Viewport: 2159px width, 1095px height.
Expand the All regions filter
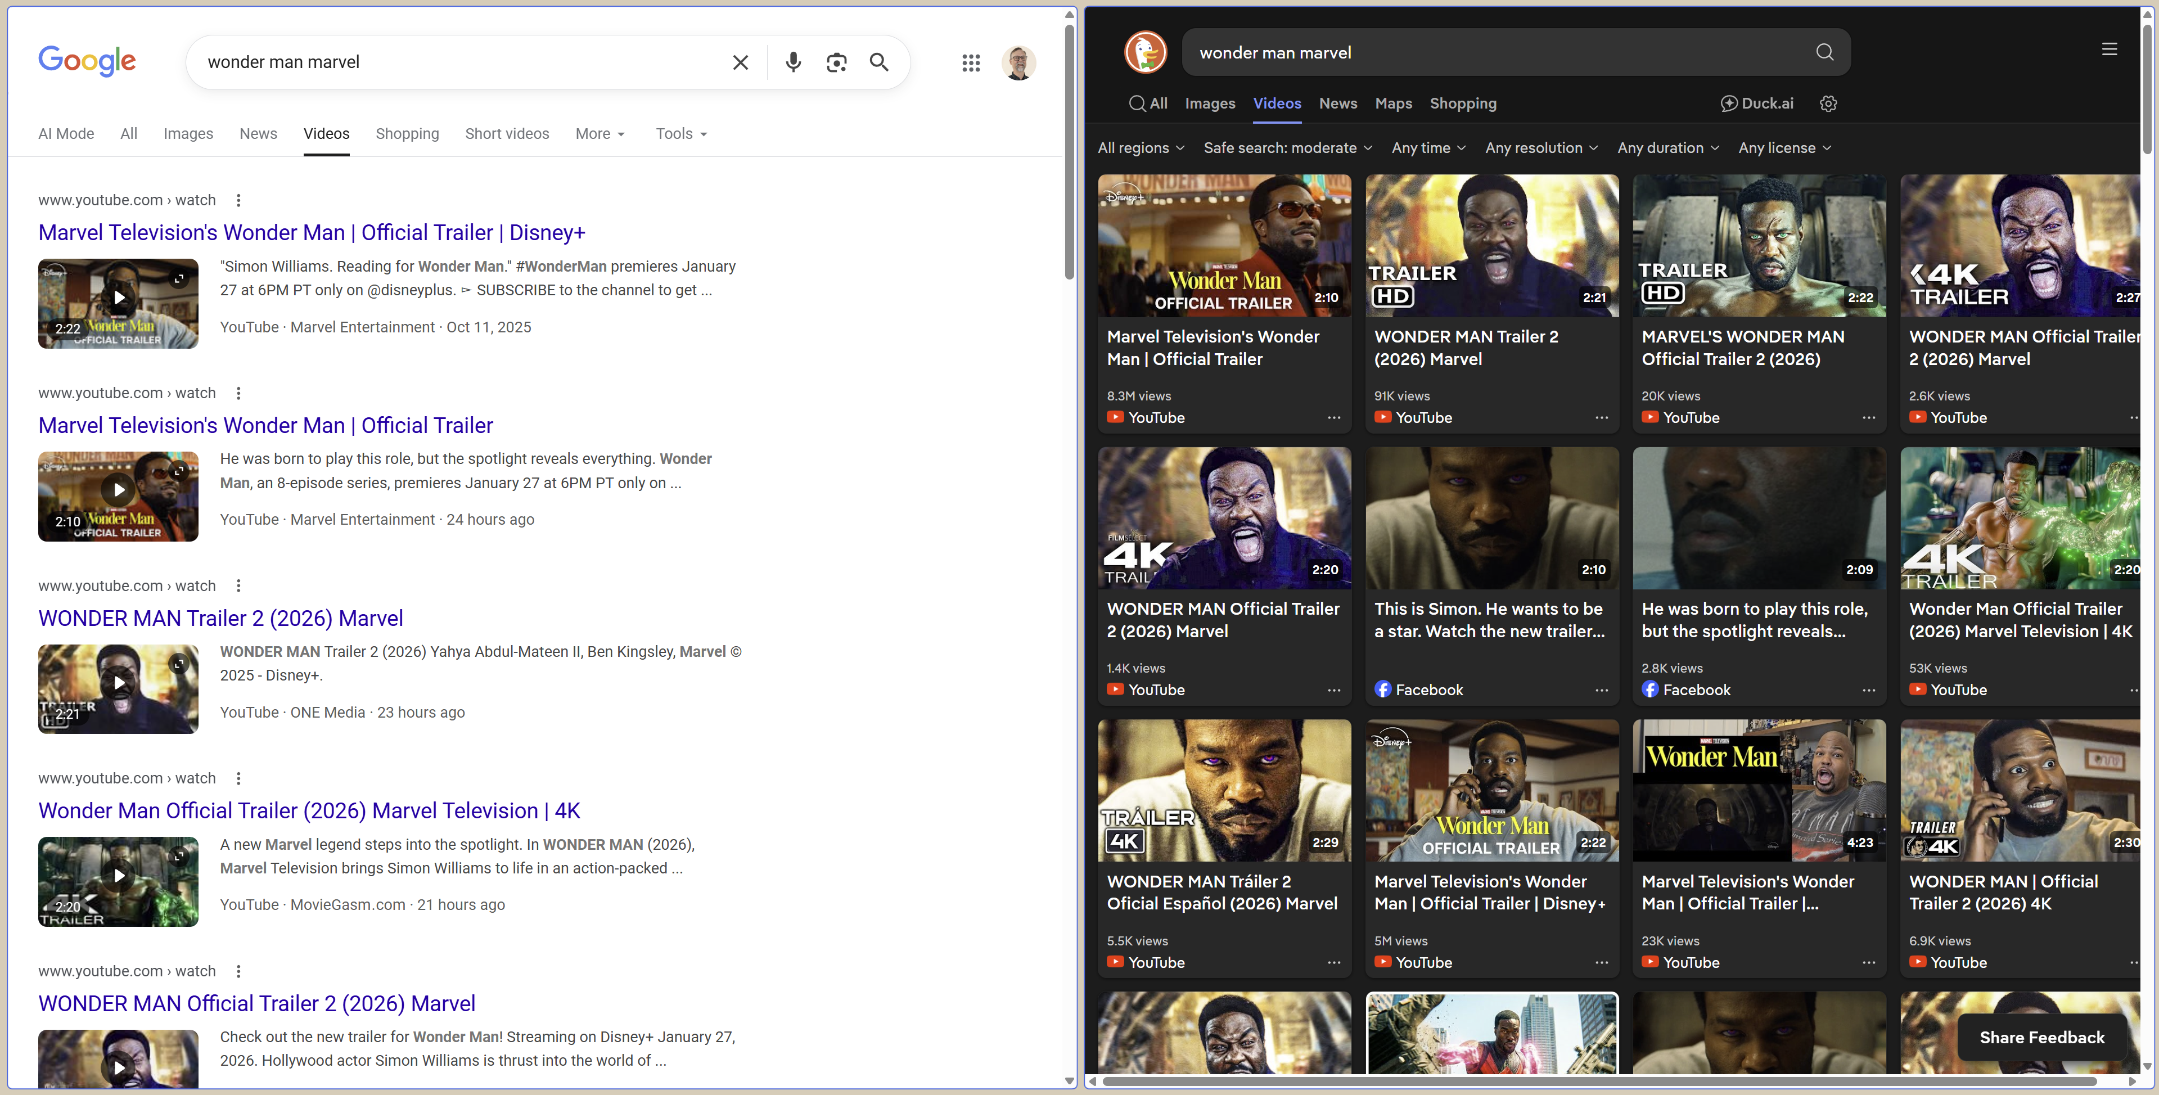point(1141,147)
